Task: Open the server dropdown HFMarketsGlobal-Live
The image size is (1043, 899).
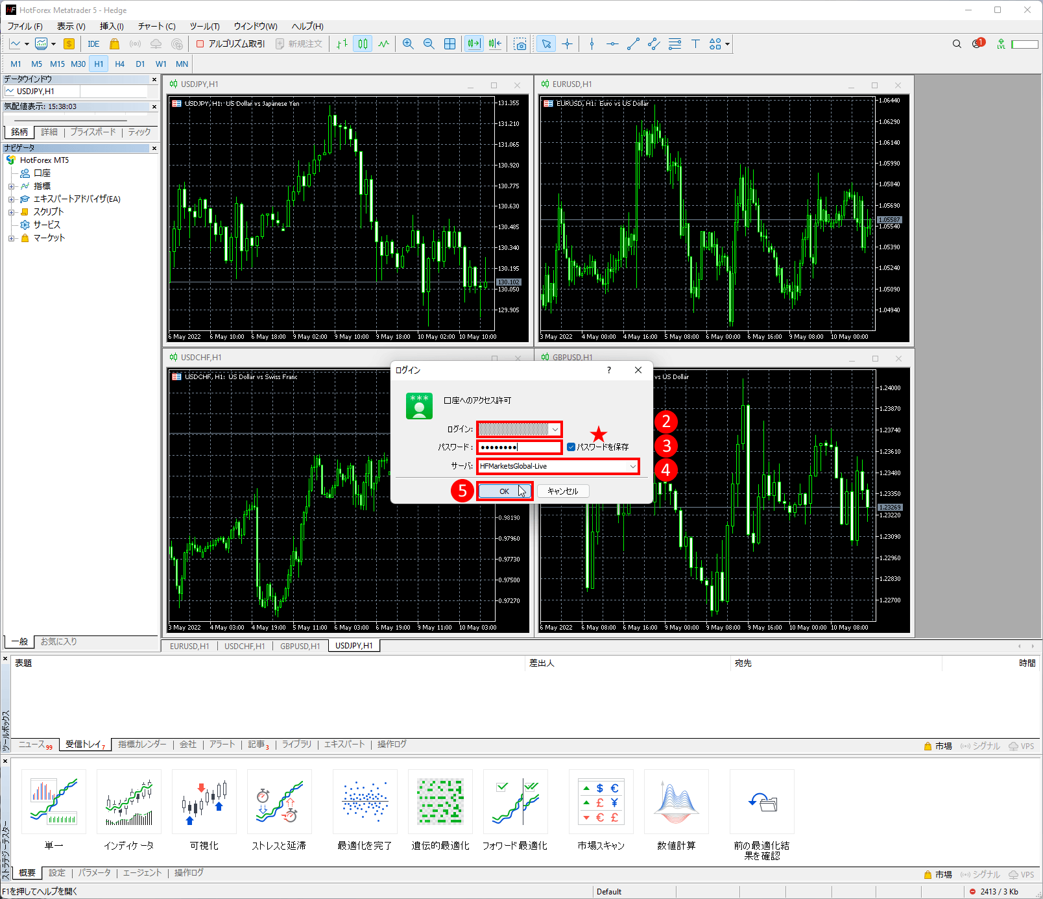Action: [632, 467]
